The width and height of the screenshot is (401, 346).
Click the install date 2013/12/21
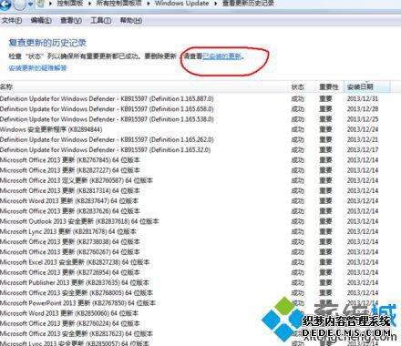pos(363,139)
